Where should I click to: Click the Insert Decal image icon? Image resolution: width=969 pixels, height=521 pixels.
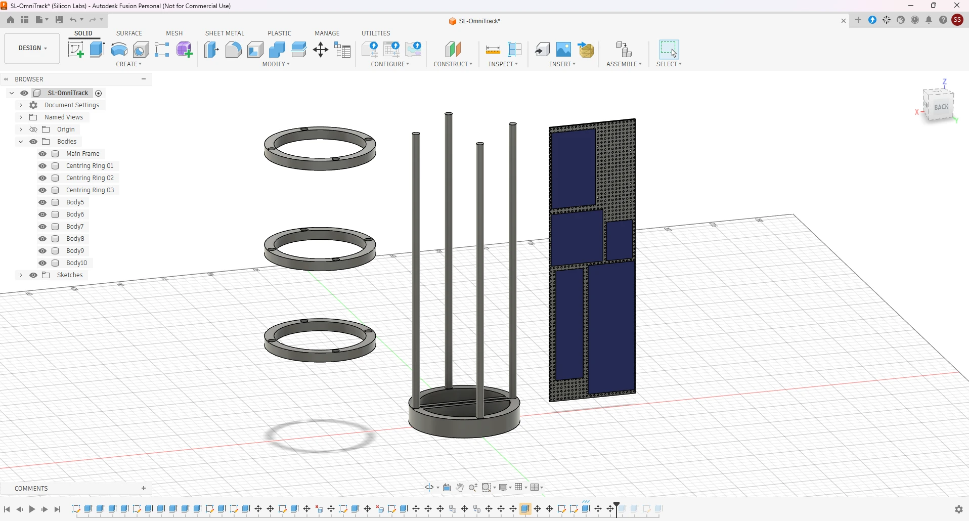tap(563, 50)
